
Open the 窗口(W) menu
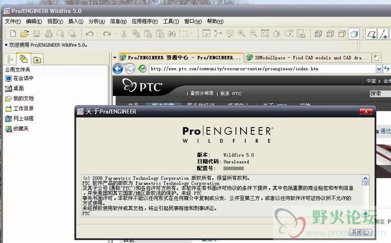(x=193, y=21)
